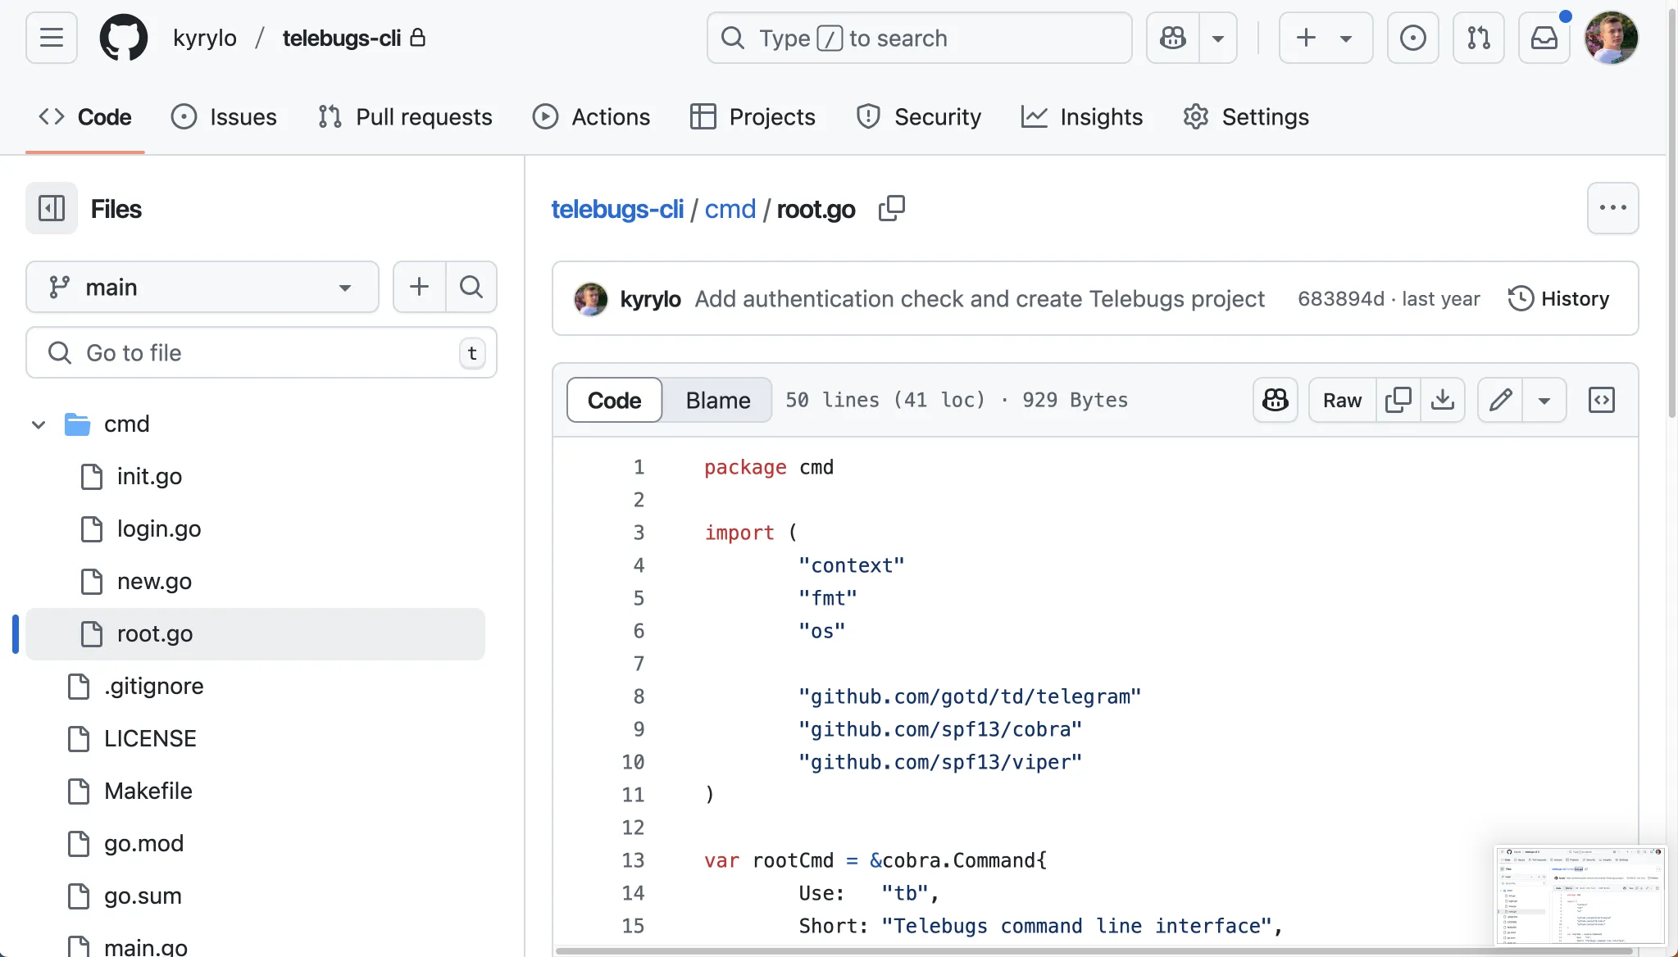Open kyrylo commit author link
This screenshot has height=957, width=1678.
tap(650, 299)
